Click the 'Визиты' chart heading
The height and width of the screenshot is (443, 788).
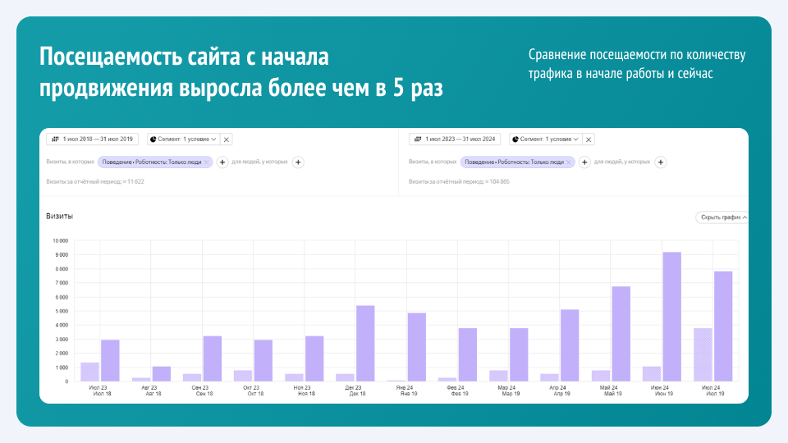[x=59, y=216]
